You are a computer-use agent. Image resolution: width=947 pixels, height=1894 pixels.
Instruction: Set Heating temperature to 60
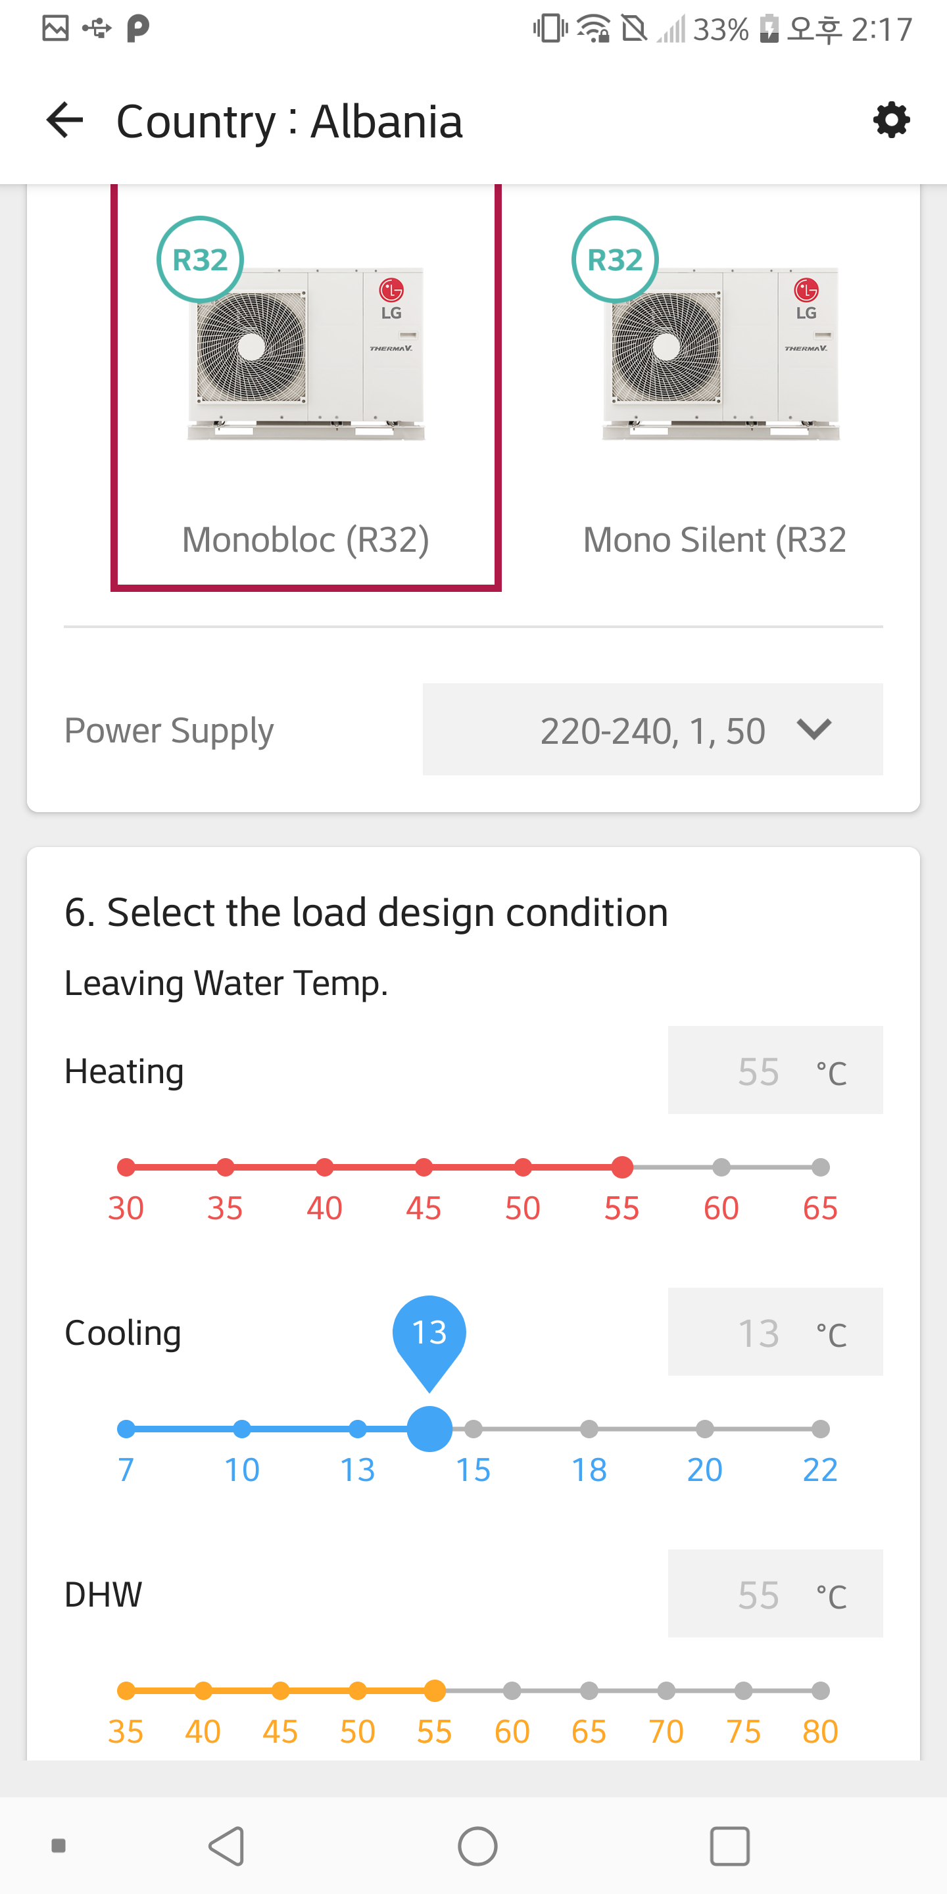(721, 1167)
